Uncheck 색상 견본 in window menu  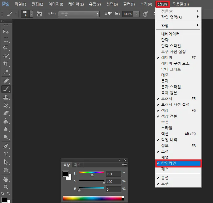click(x=178, y=116)
